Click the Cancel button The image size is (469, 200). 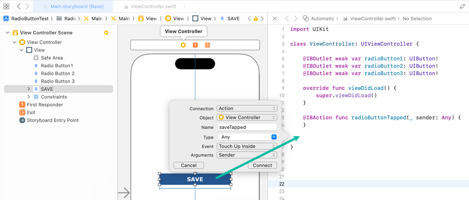(189, 165)
